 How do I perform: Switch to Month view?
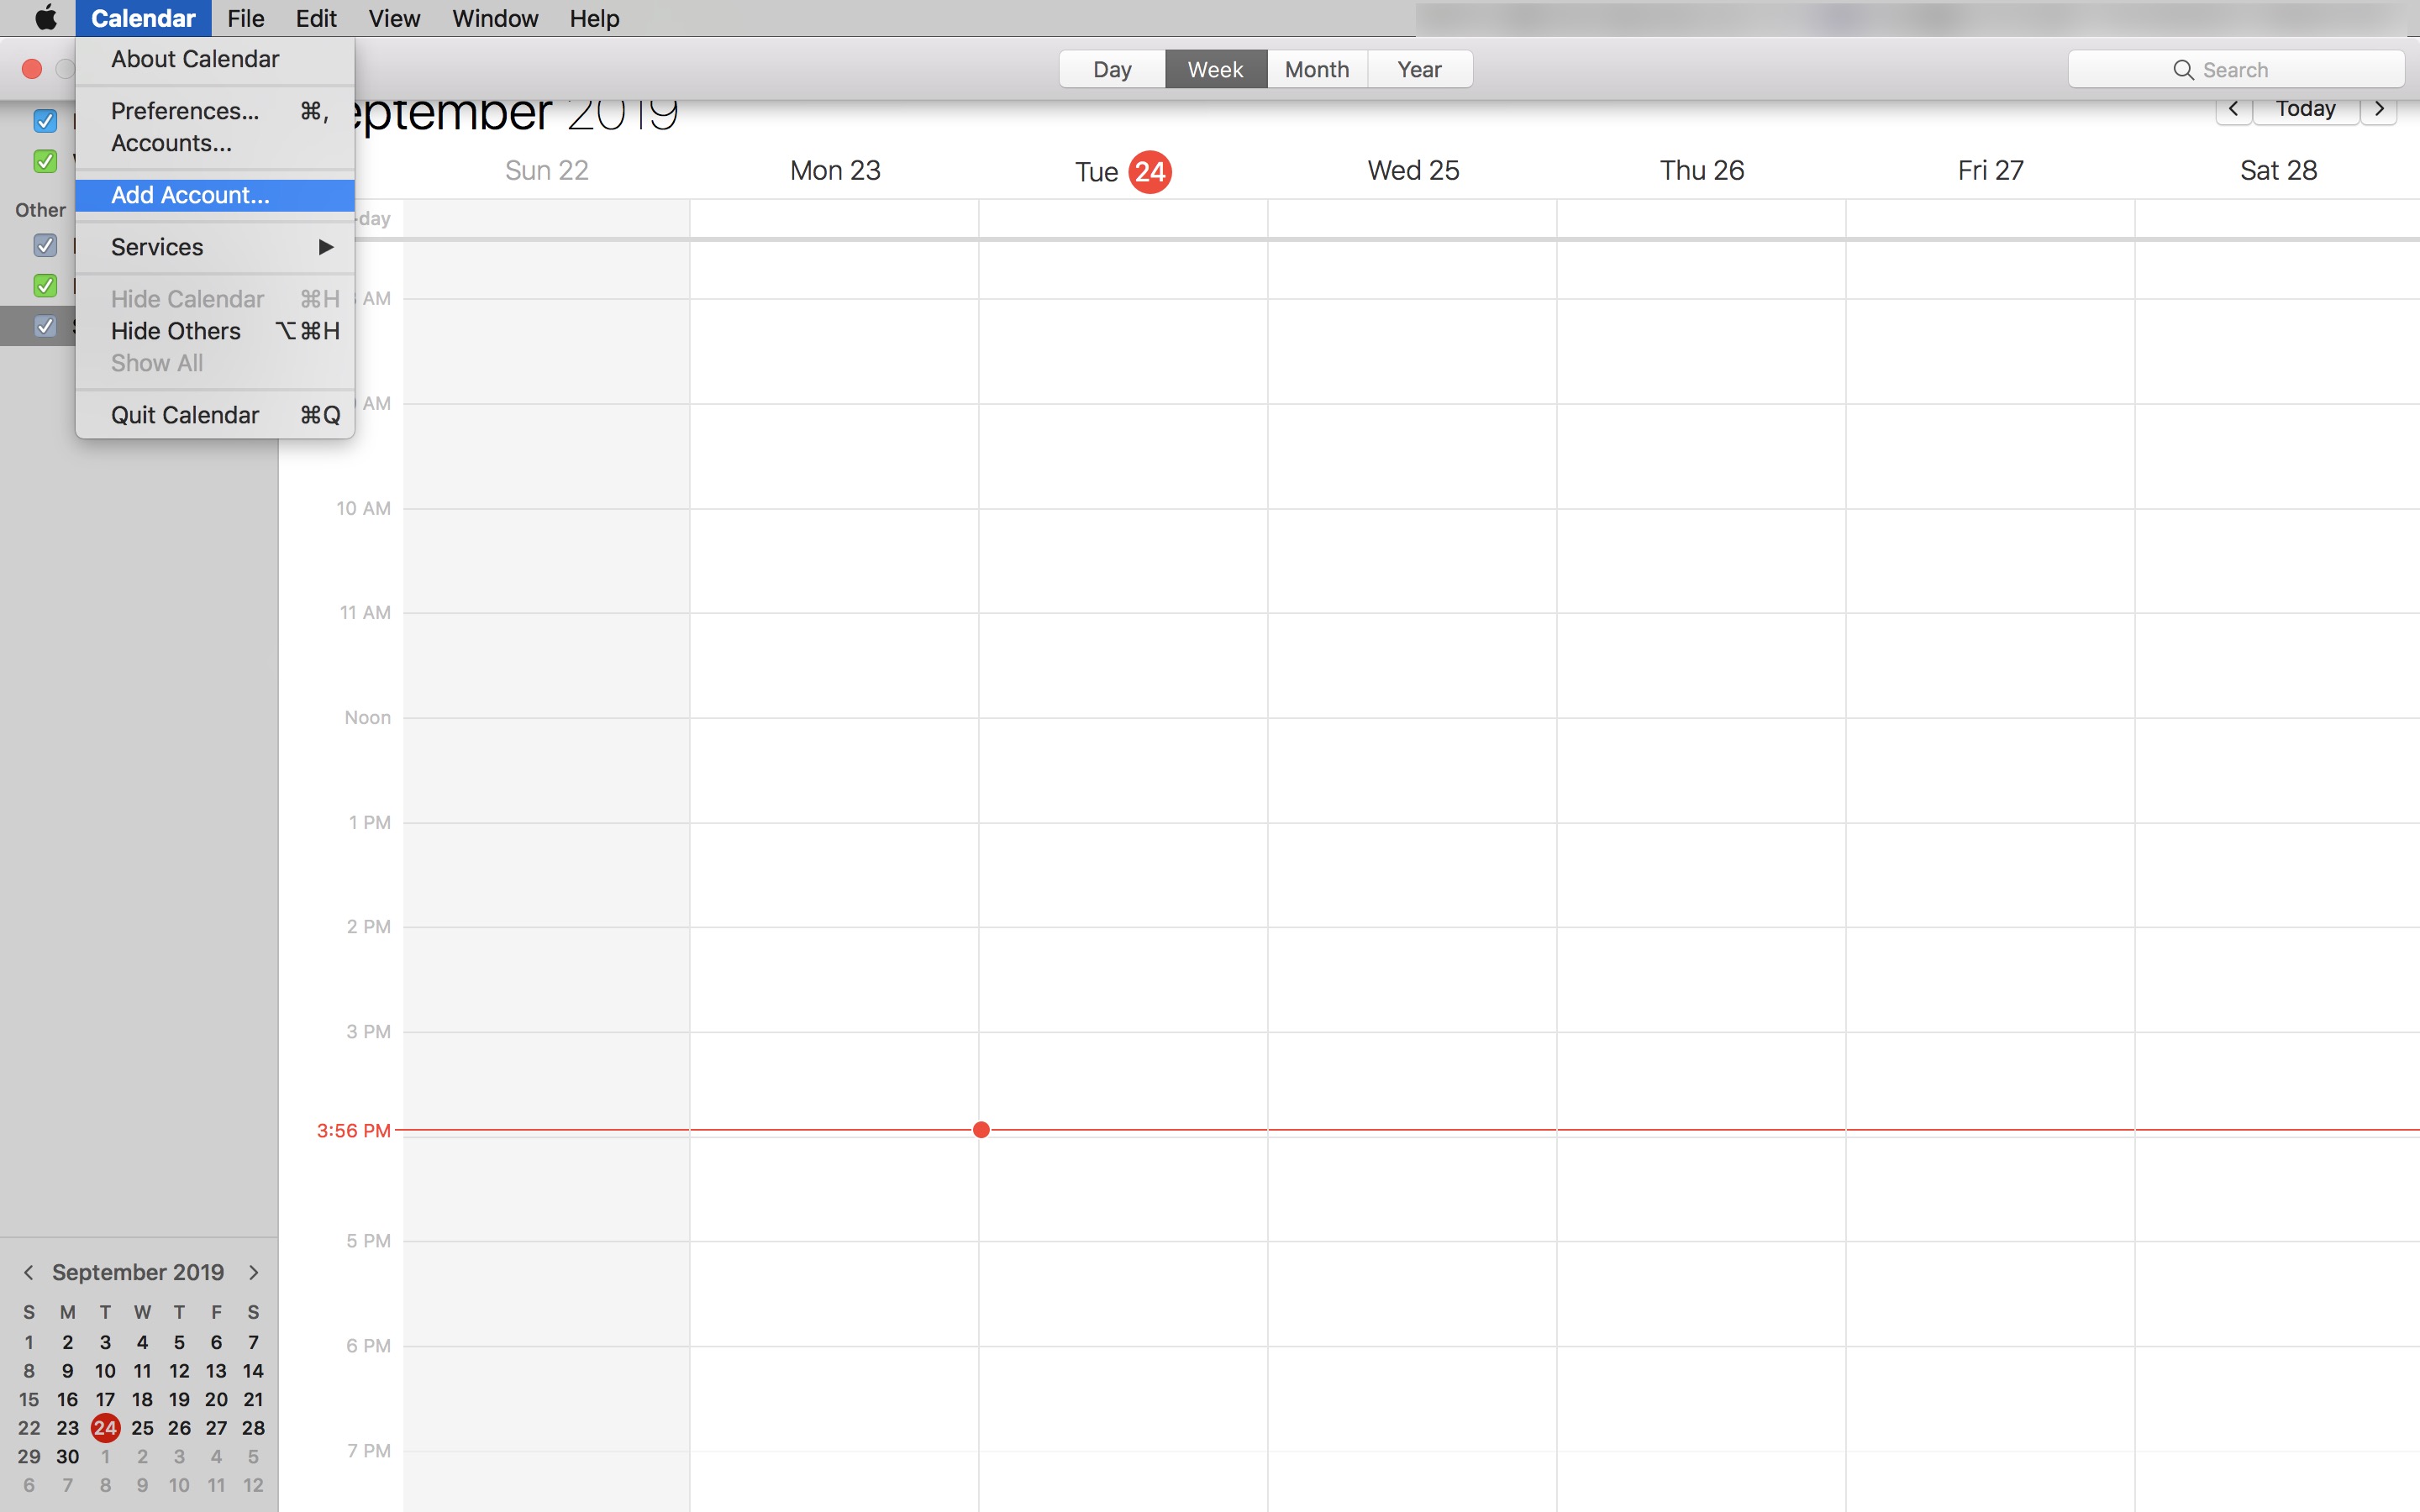[x=1316, y=70]
